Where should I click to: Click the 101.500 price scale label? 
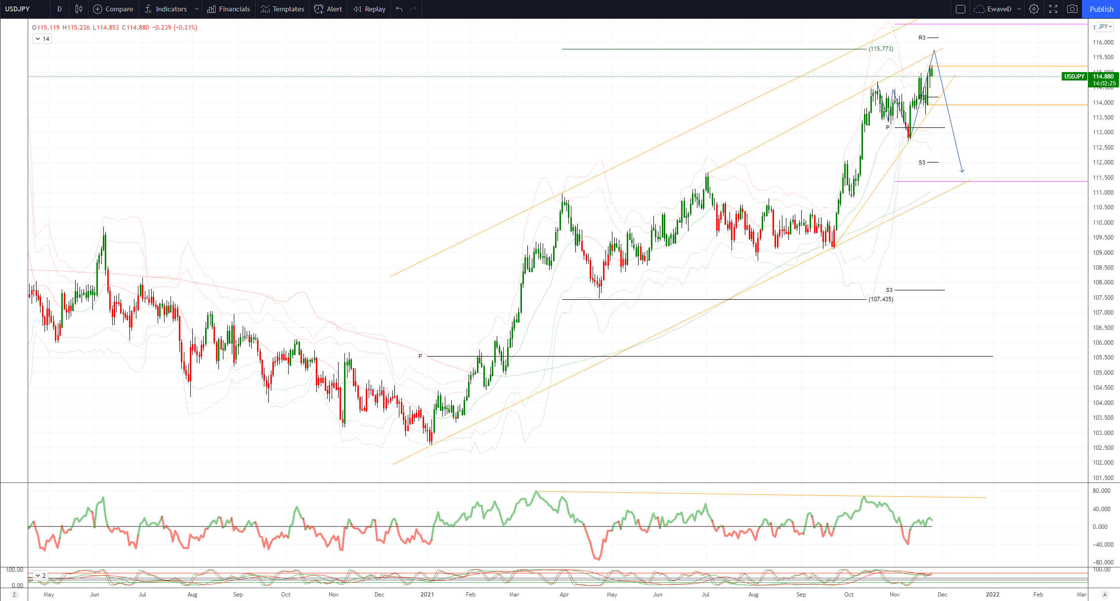click(x=1103, y=478)
